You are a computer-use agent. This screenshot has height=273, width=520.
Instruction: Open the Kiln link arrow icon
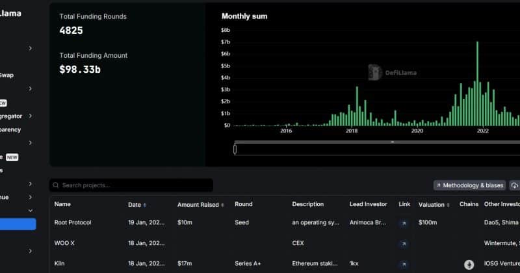(404, 265)
